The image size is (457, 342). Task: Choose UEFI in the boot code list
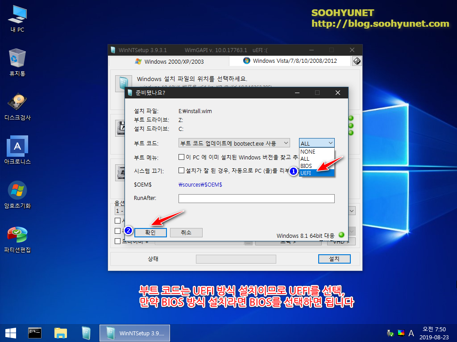(x=316, y=173)
